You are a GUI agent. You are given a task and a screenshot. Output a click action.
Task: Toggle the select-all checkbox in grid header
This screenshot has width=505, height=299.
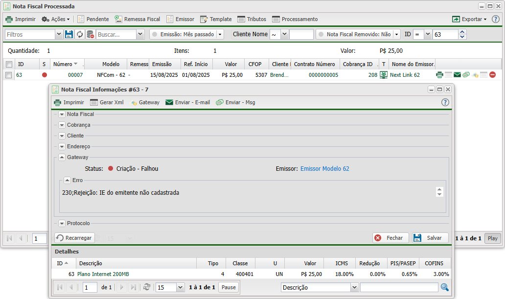(x=9, y=64)
